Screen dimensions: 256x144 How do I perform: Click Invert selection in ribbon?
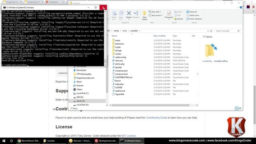pyautogui.click(x=194, y=19)
